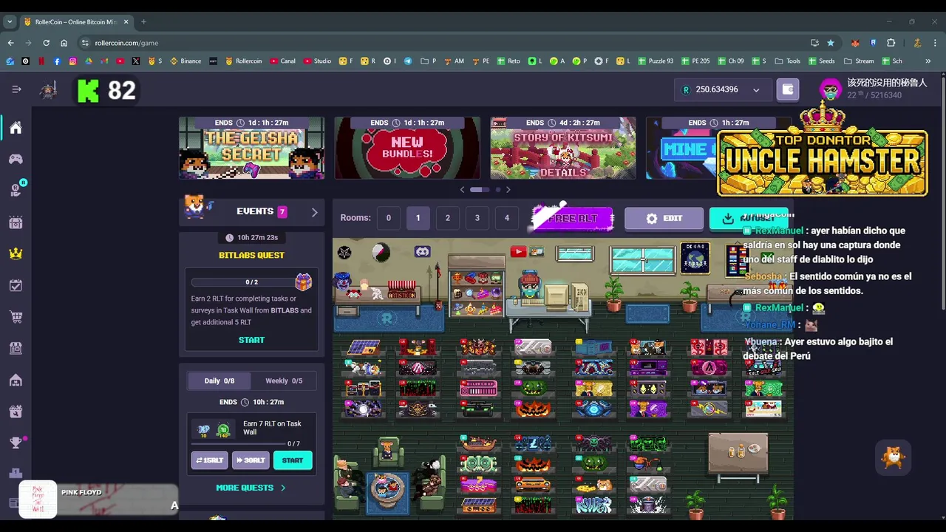Click the EDIT room button
Screen dimensions: 946x532
(664, 219)
